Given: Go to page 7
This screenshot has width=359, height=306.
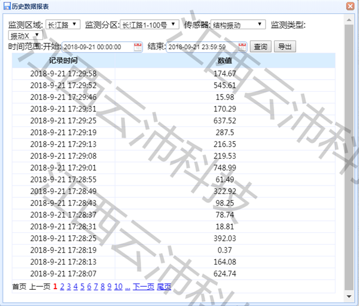Looking at the screenshot, I should (x=96, y=286).
